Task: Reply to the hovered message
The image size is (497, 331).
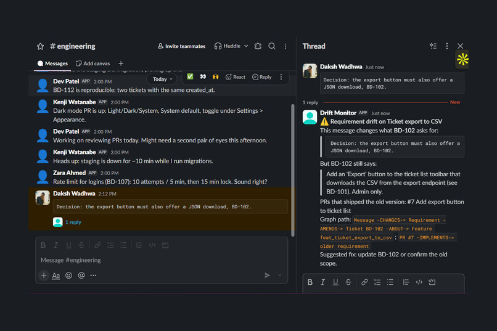Action: point(262,77)
